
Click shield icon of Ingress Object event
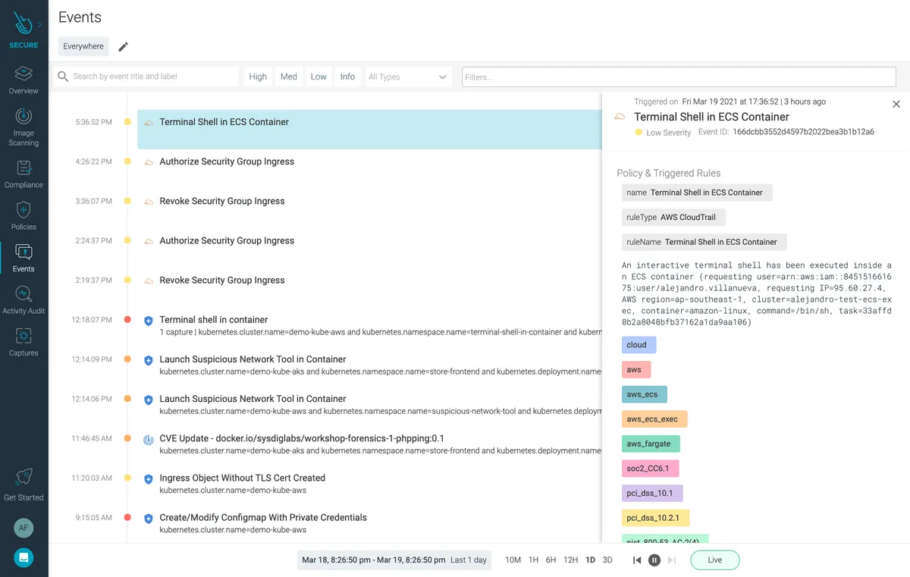(149, 479)
